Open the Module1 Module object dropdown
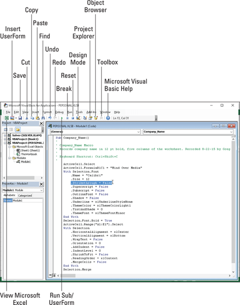The height and width of the screenshot is (305, 240). (41, 190)
